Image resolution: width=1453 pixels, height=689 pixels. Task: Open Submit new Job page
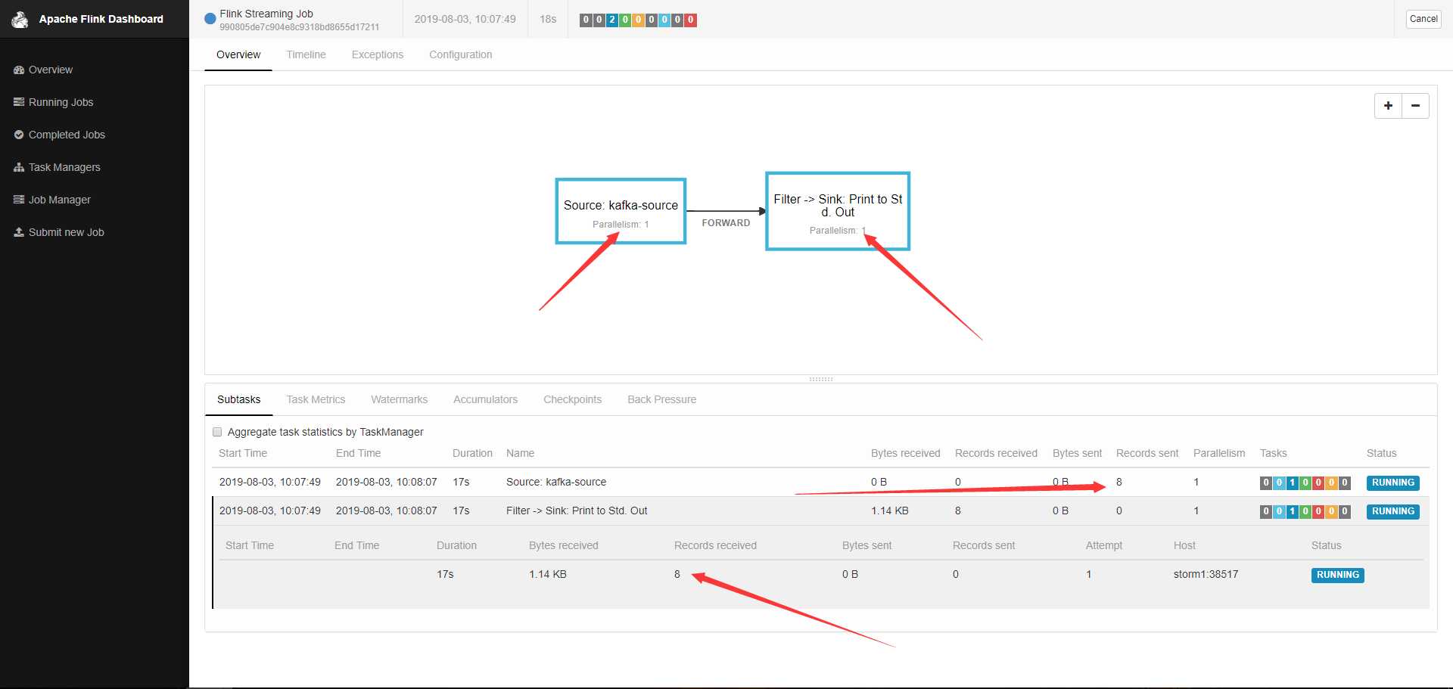pyautogui.click(x=66, y=232)
